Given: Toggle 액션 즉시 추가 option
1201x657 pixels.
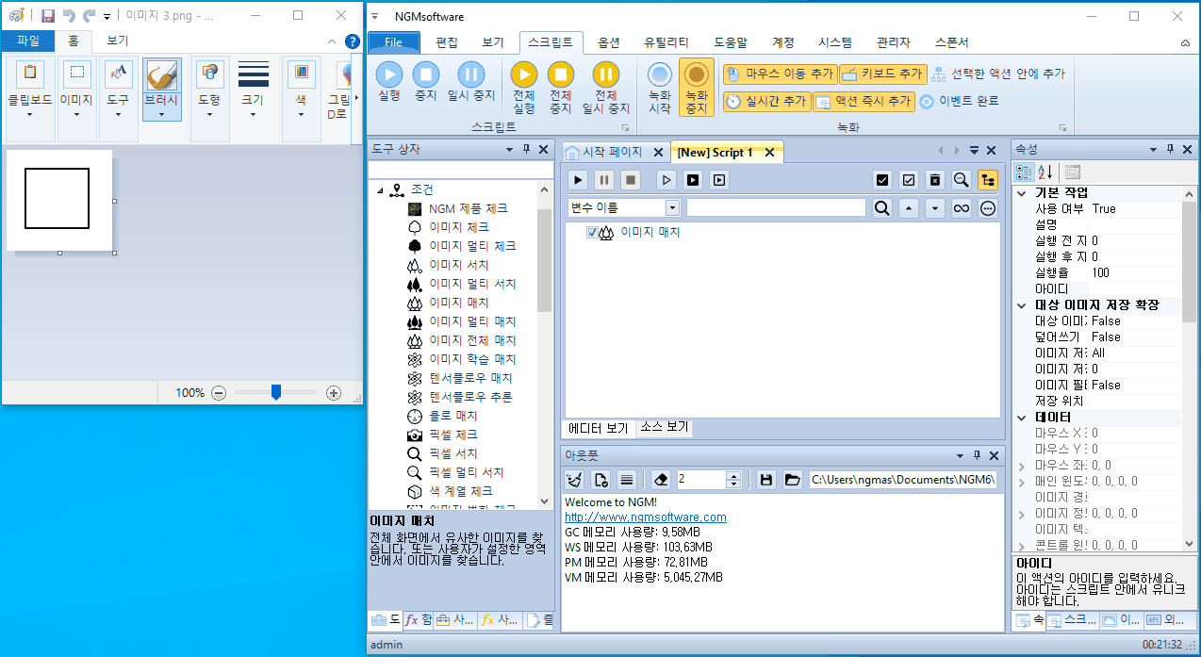Looking at the screenshot, I should click(864, 101).
